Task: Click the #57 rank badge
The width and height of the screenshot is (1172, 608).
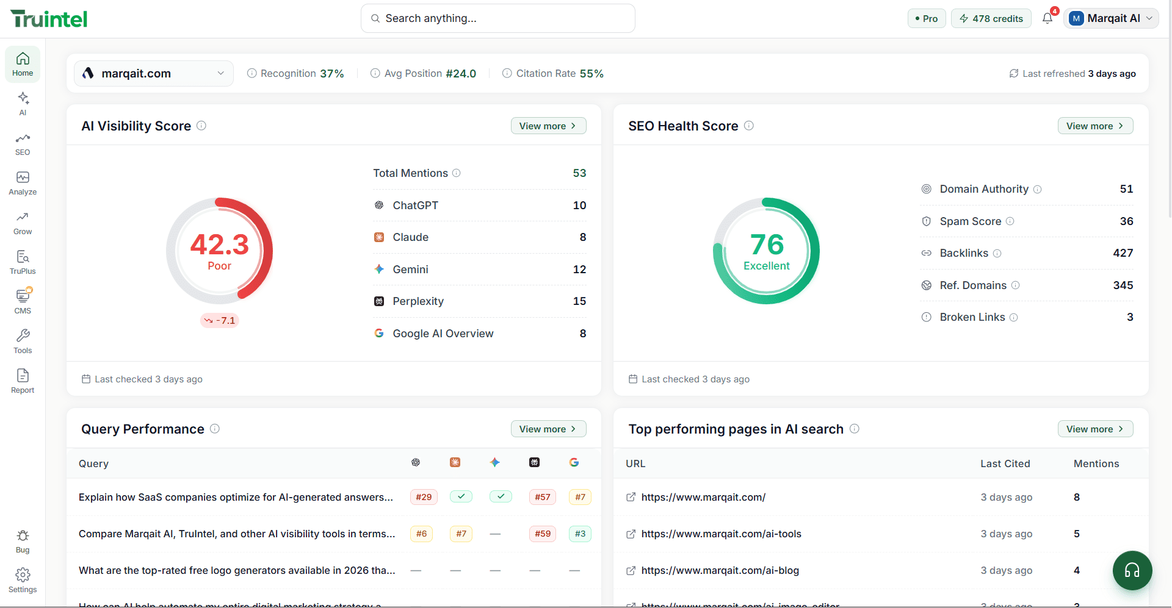Action: [x=543, y=497]
